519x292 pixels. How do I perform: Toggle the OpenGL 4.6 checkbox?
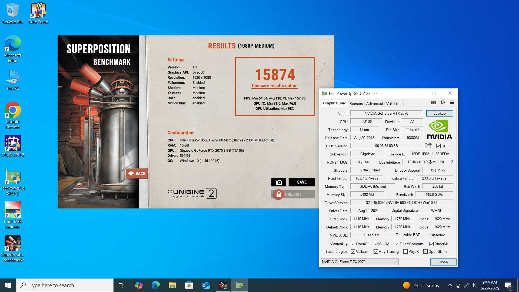[x=425, y=251]
